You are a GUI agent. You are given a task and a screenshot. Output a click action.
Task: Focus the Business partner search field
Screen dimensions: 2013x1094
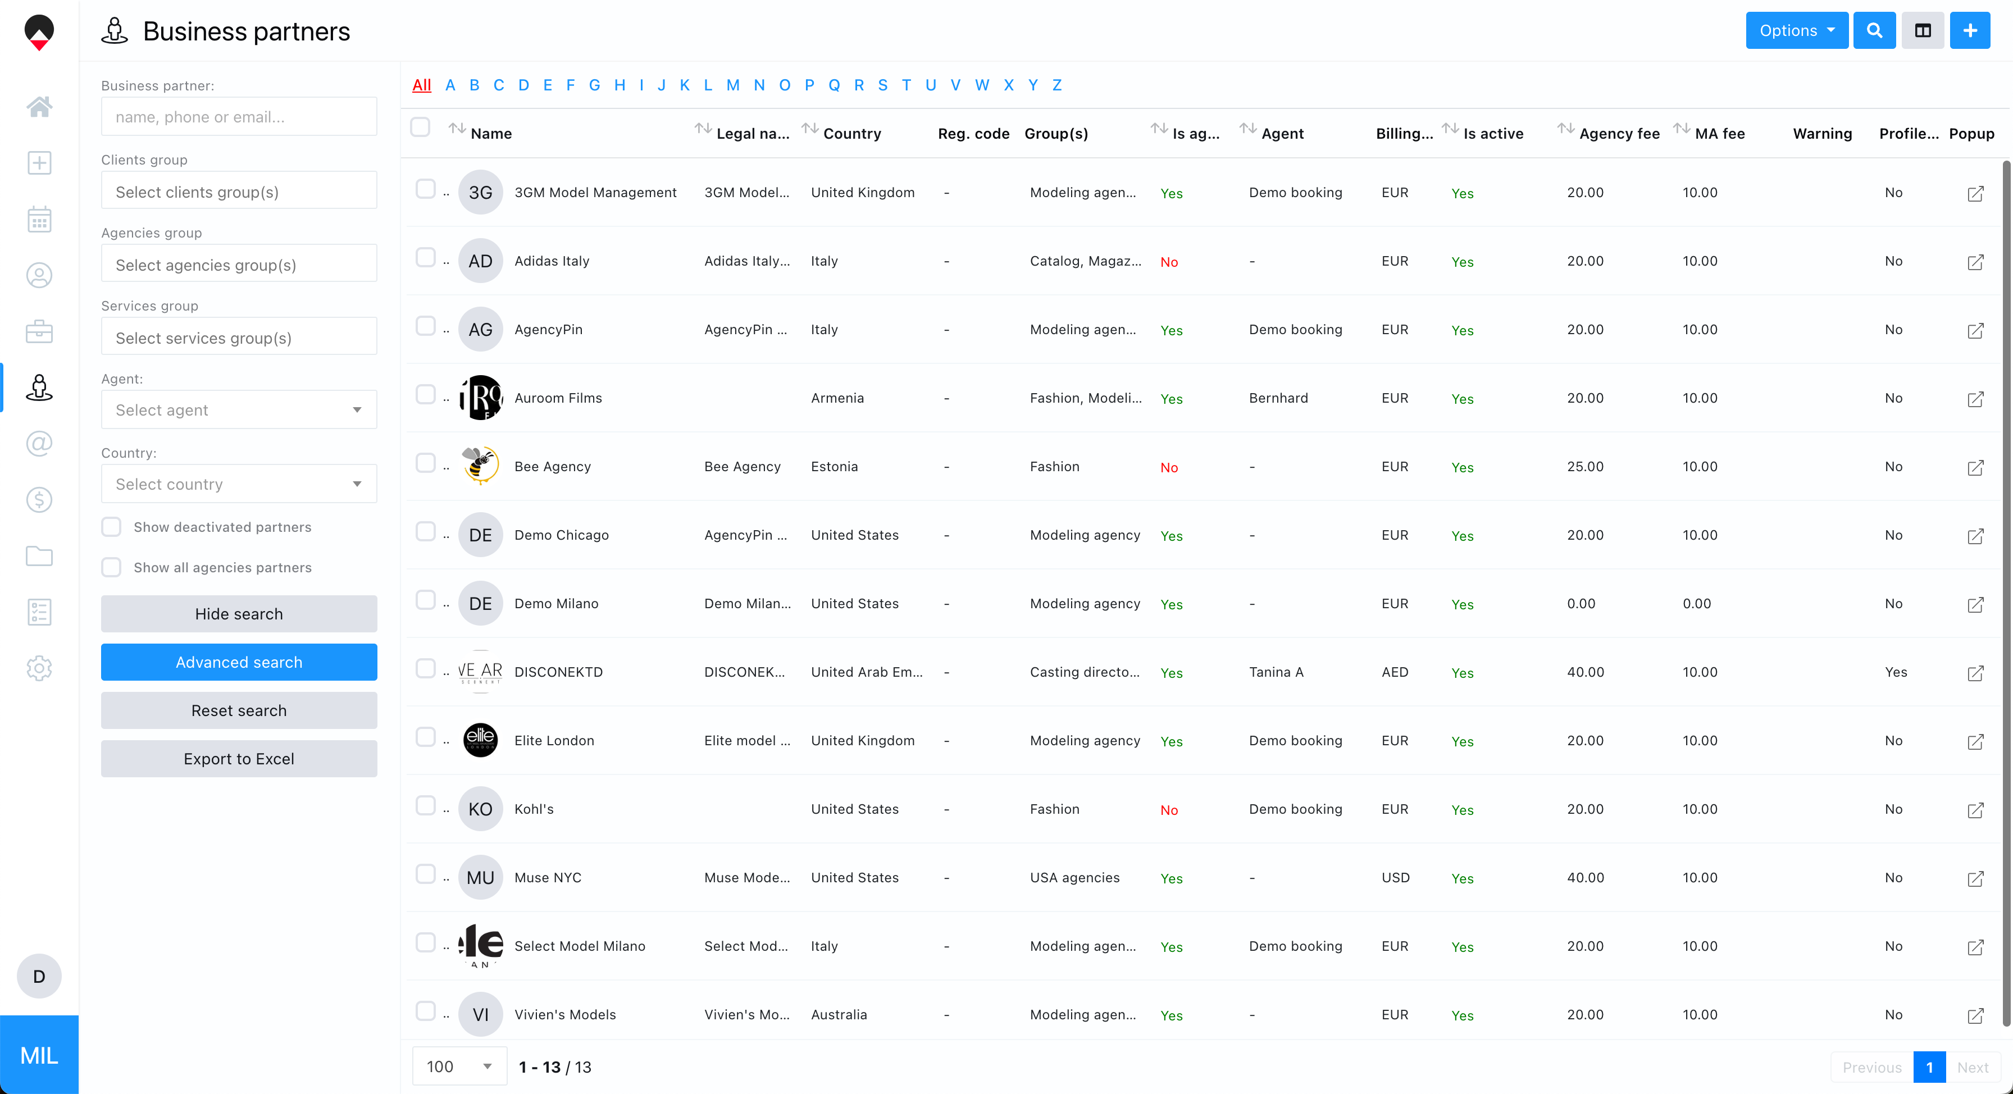(x=239, y=116)
